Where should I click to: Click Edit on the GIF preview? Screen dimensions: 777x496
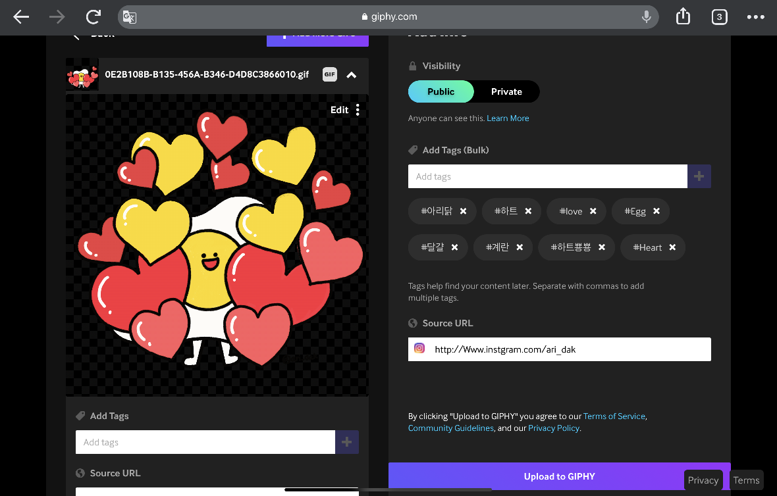click(x=339, y=110)
